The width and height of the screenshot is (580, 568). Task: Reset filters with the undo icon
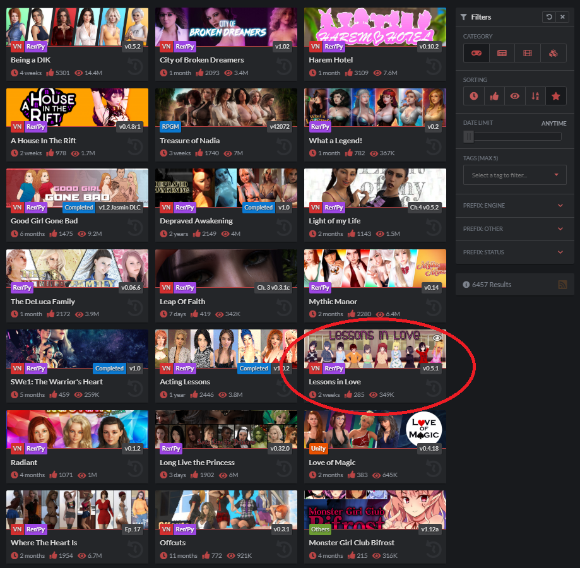tap(549, 16)
